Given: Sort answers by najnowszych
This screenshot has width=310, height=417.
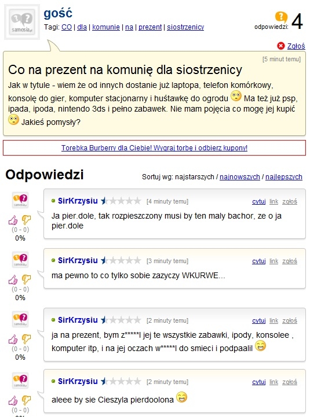Looking at the screenshot, I should click(x=240, y=177).
